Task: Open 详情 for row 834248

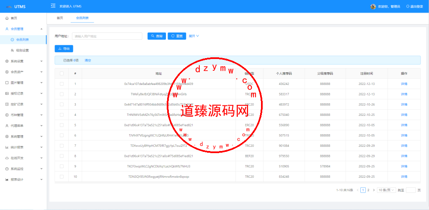Action: point(404,177)
